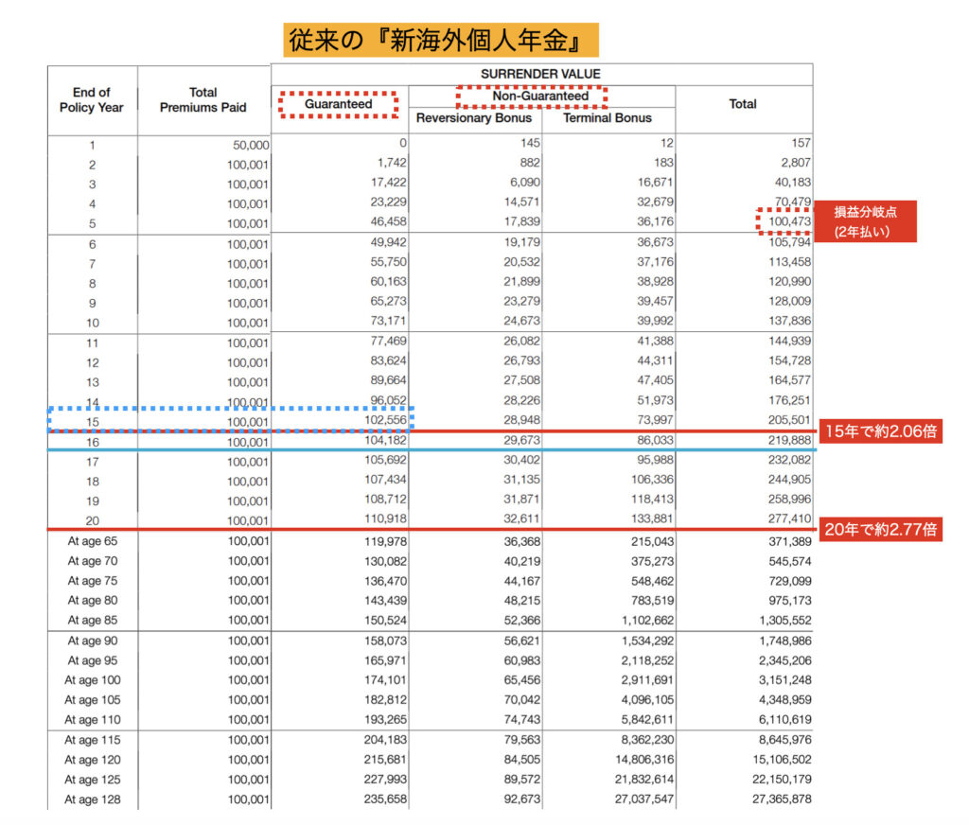Click the Guaranteed header in red dashed box
This screenshot has height=825, width=969.
pyautogui.click(x=338, y=103)
